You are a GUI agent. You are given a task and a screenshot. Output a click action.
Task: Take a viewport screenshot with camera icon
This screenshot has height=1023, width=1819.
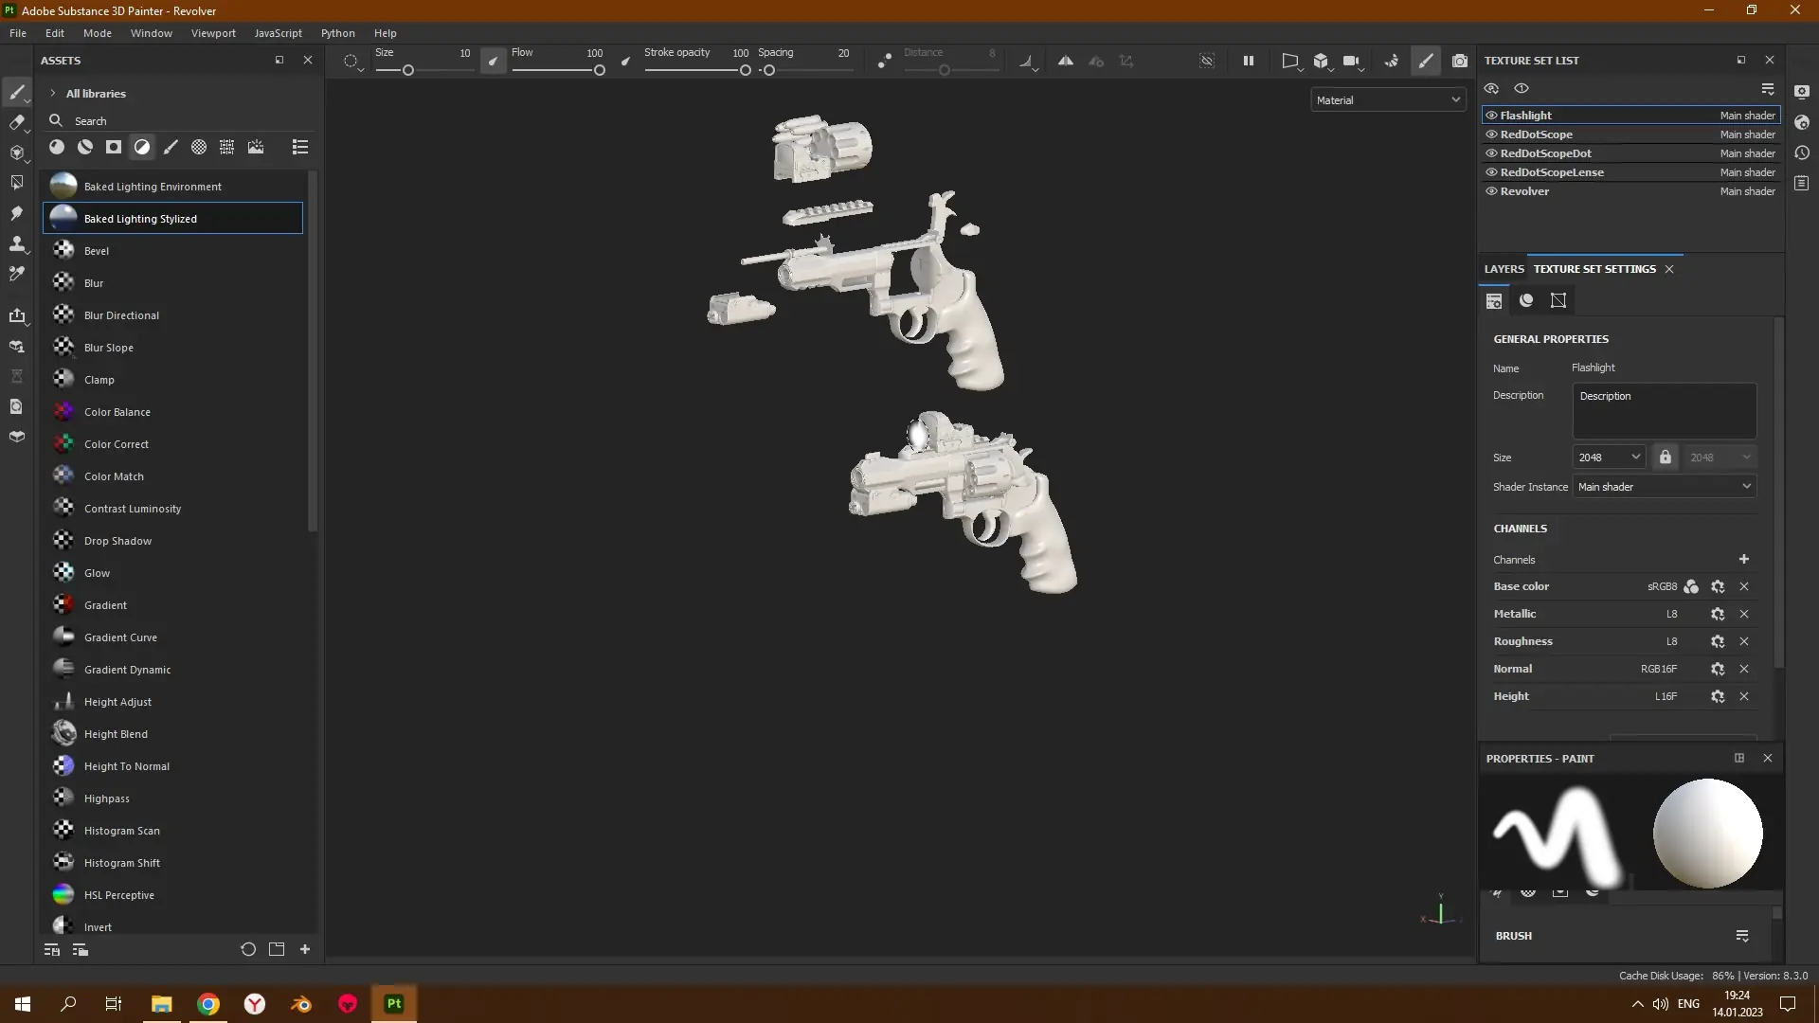tap(1460, 60)
